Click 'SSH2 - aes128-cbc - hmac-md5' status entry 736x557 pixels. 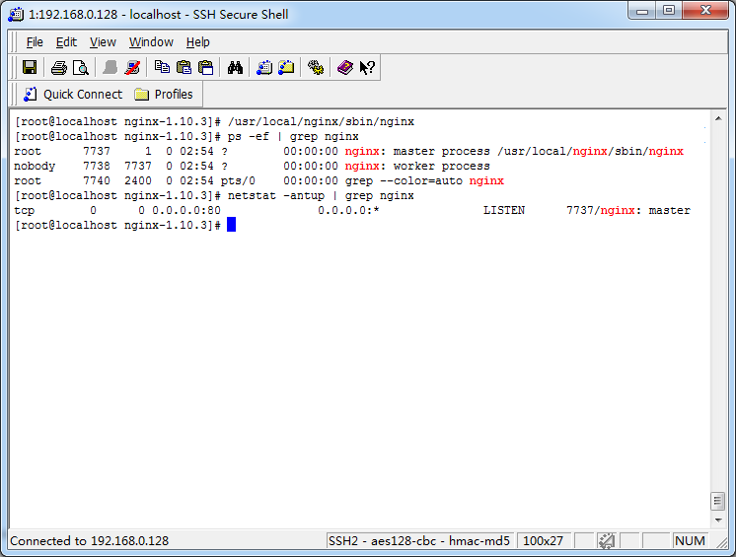(x=418, y=541)
